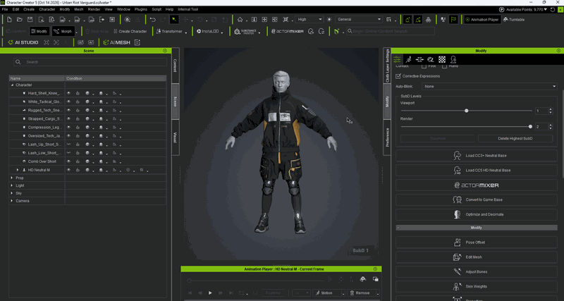Toggle visibility eye of HD Neutral M row
Viewport: 564px width, 301px height.
tap(68, 170)
